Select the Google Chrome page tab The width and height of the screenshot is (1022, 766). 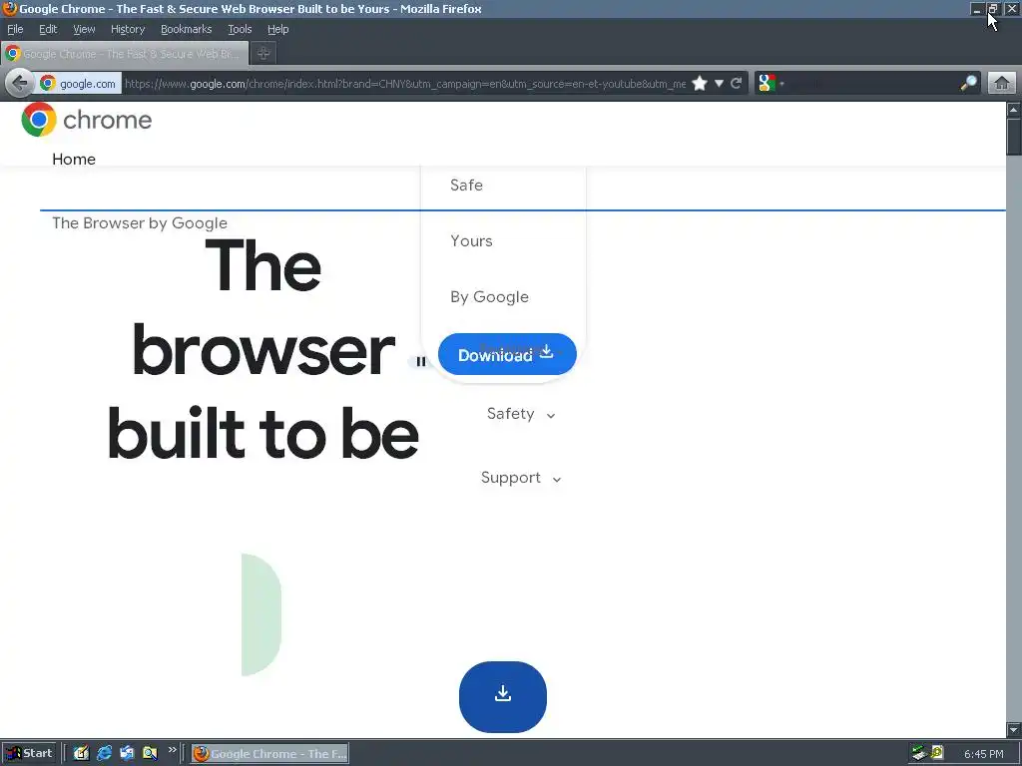(125, 54)
